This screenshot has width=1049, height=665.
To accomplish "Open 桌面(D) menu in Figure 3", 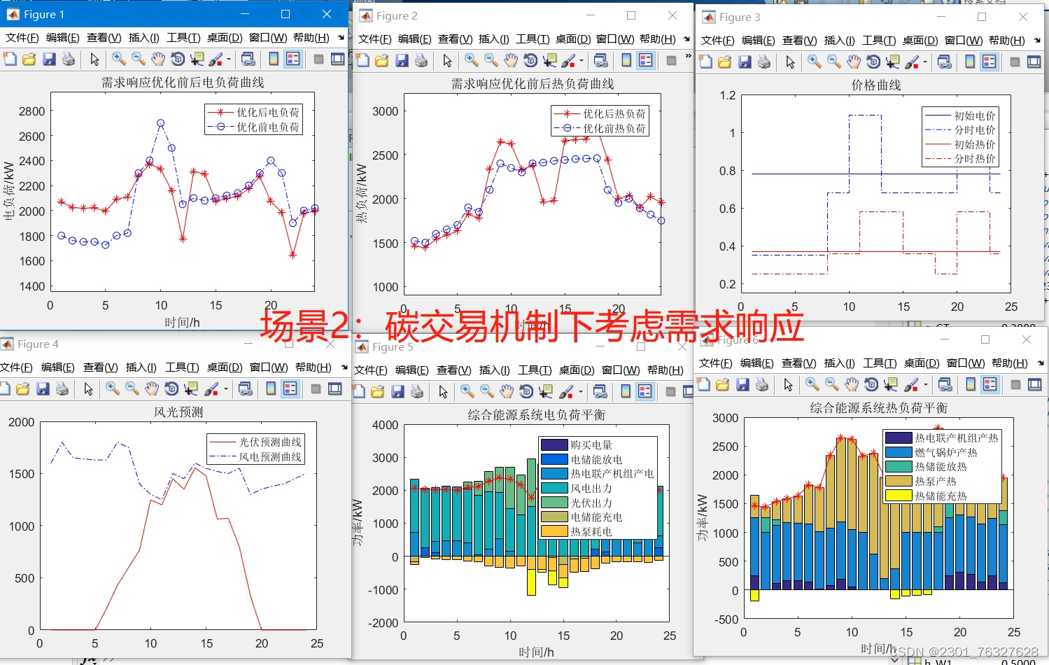I will pos(920,41).
